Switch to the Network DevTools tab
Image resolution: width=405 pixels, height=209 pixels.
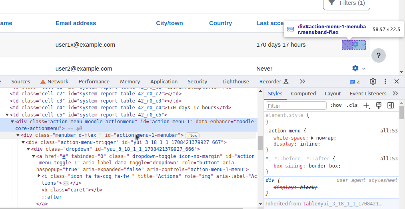(x=54, y=81)
